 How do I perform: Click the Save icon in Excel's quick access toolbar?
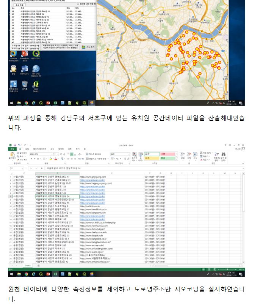[15, 145]
